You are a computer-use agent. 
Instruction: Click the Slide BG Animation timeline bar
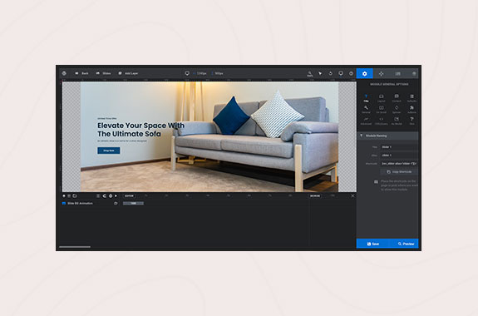[133, 203]
